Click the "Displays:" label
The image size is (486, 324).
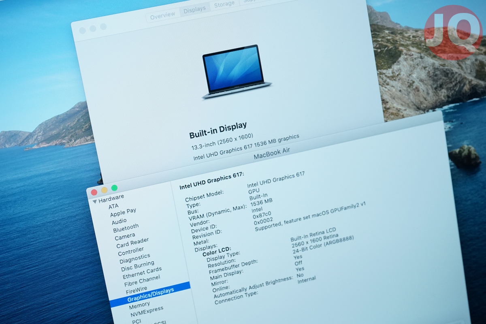(206, 248)
